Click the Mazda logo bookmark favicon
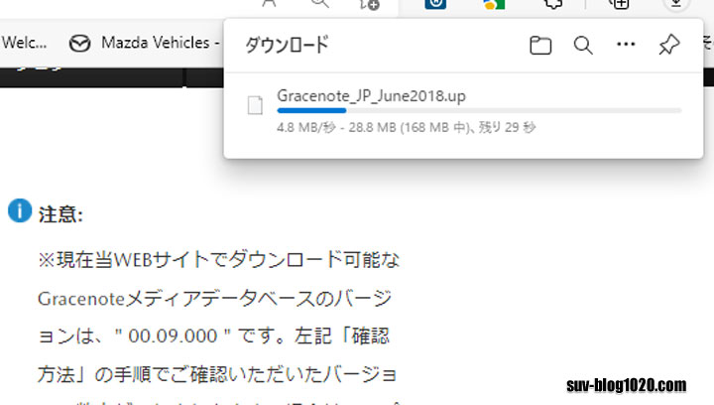The image size is (714, 405). [79, 44]
